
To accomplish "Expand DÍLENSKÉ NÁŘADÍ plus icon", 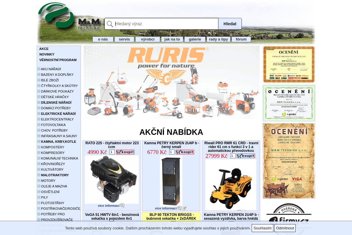I will (39, 103).
